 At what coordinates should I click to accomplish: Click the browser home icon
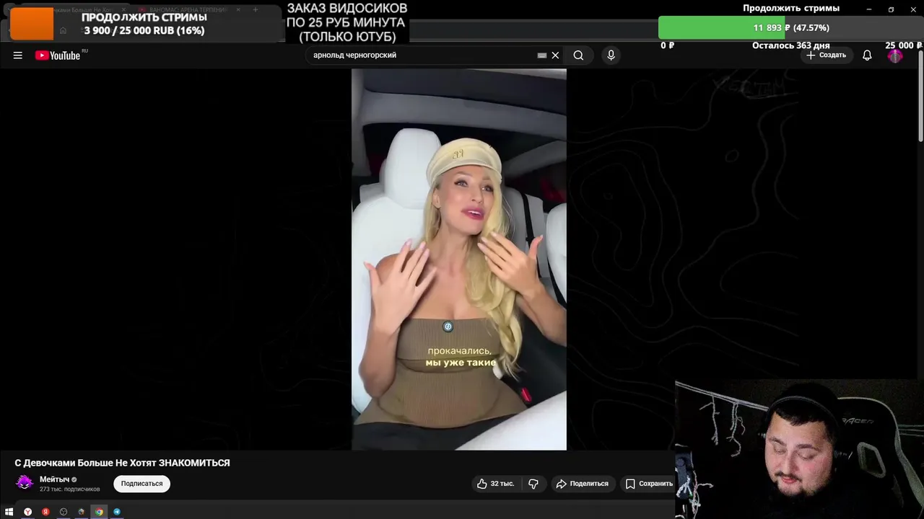click(64, 30)
